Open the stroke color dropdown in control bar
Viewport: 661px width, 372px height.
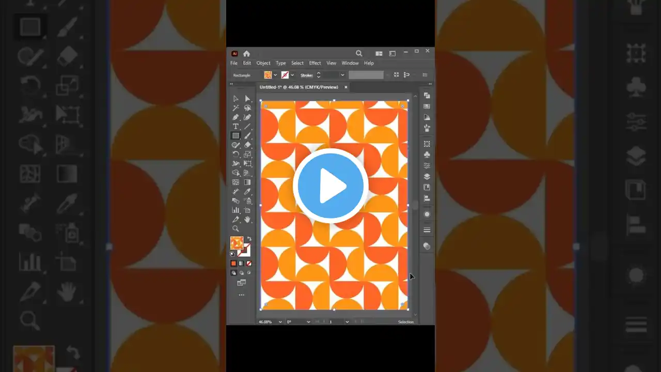[x=292, y=75]
